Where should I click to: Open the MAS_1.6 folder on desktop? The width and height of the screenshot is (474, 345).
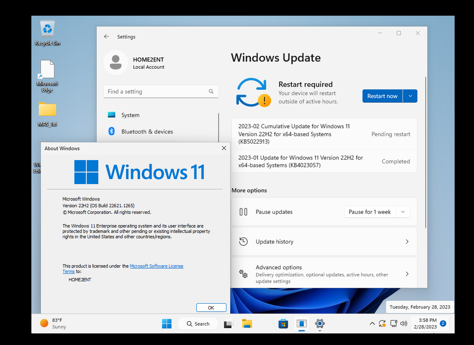[47, 114]
